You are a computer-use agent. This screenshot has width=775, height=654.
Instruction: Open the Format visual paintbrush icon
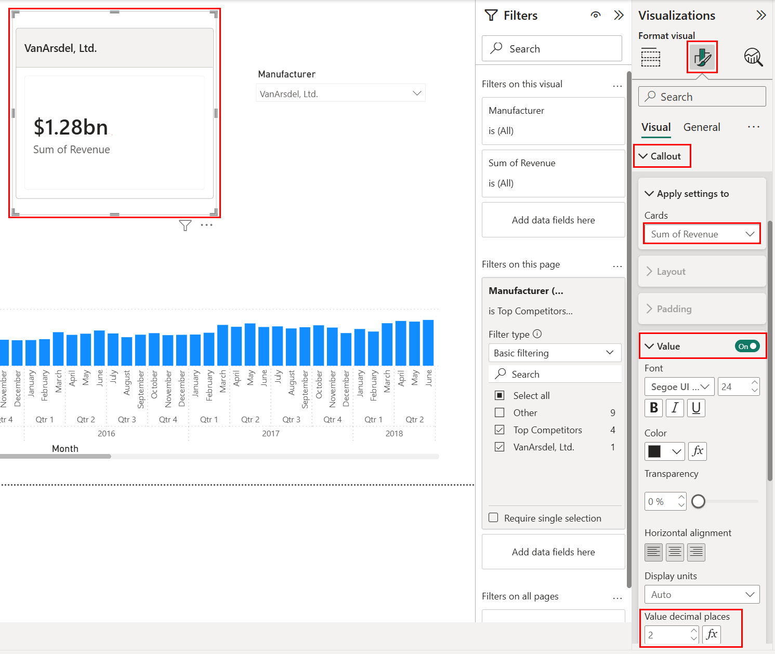pos(702,57)
